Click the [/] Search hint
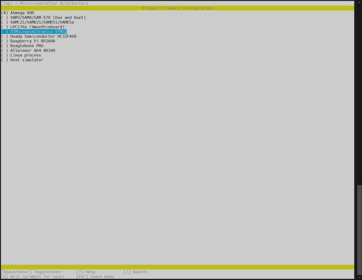 tap(135, 272)
